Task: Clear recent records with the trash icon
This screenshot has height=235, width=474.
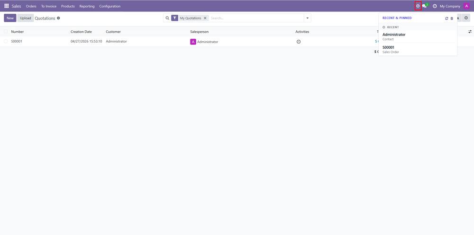Action: click(452, 18)
